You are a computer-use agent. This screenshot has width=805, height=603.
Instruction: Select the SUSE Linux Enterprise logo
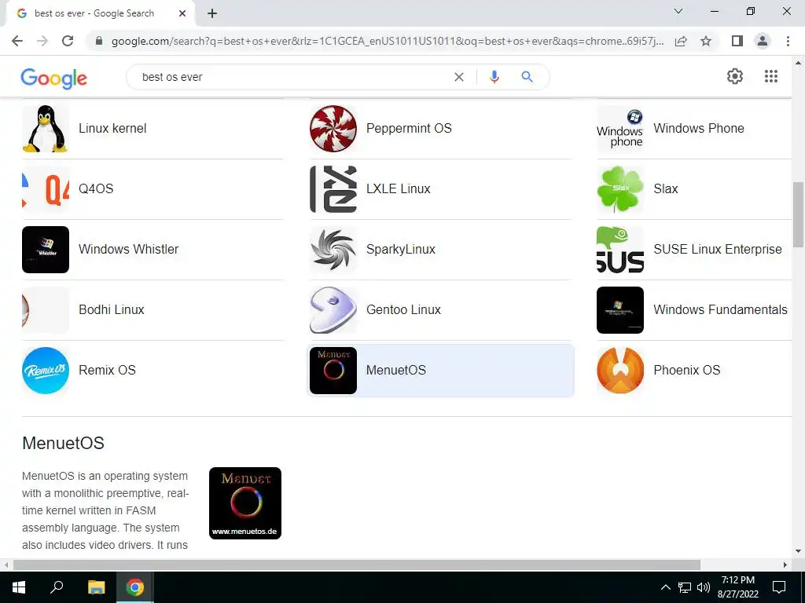(x=620, y=250)
